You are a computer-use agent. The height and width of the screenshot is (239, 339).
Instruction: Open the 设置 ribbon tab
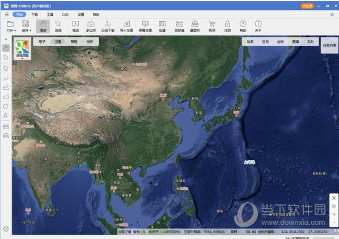click(80, 15)
